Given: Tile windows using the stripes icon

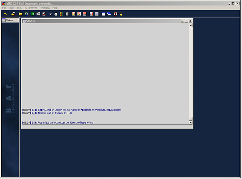Looking at the screenshot, I should click(103, 14).
